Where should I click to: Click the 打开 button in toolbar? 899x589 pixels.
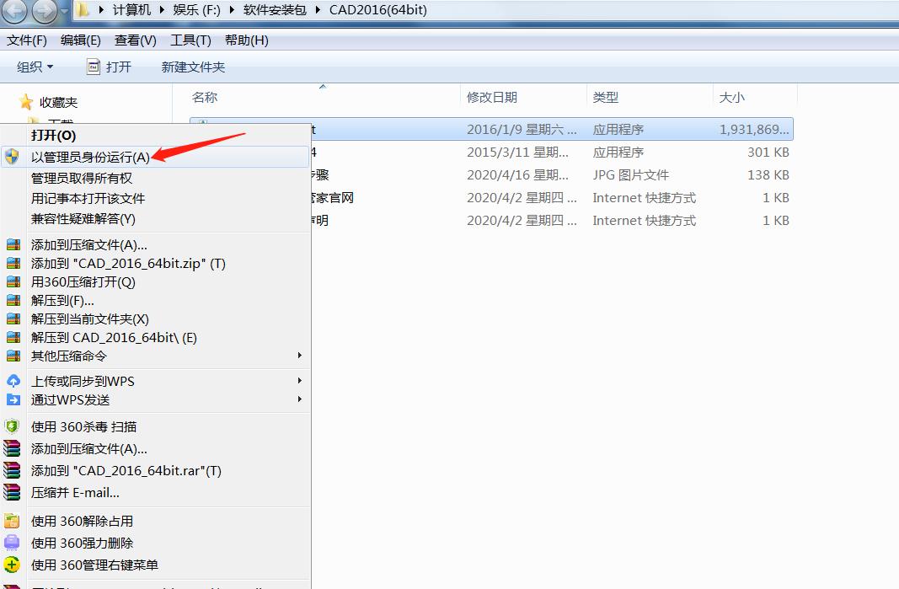click(110, 67)
